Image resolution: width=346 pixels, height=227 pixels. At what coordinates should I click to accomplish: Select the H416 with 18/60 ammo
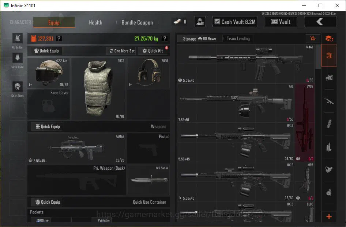pyautogui.click(x=236, y=182)
